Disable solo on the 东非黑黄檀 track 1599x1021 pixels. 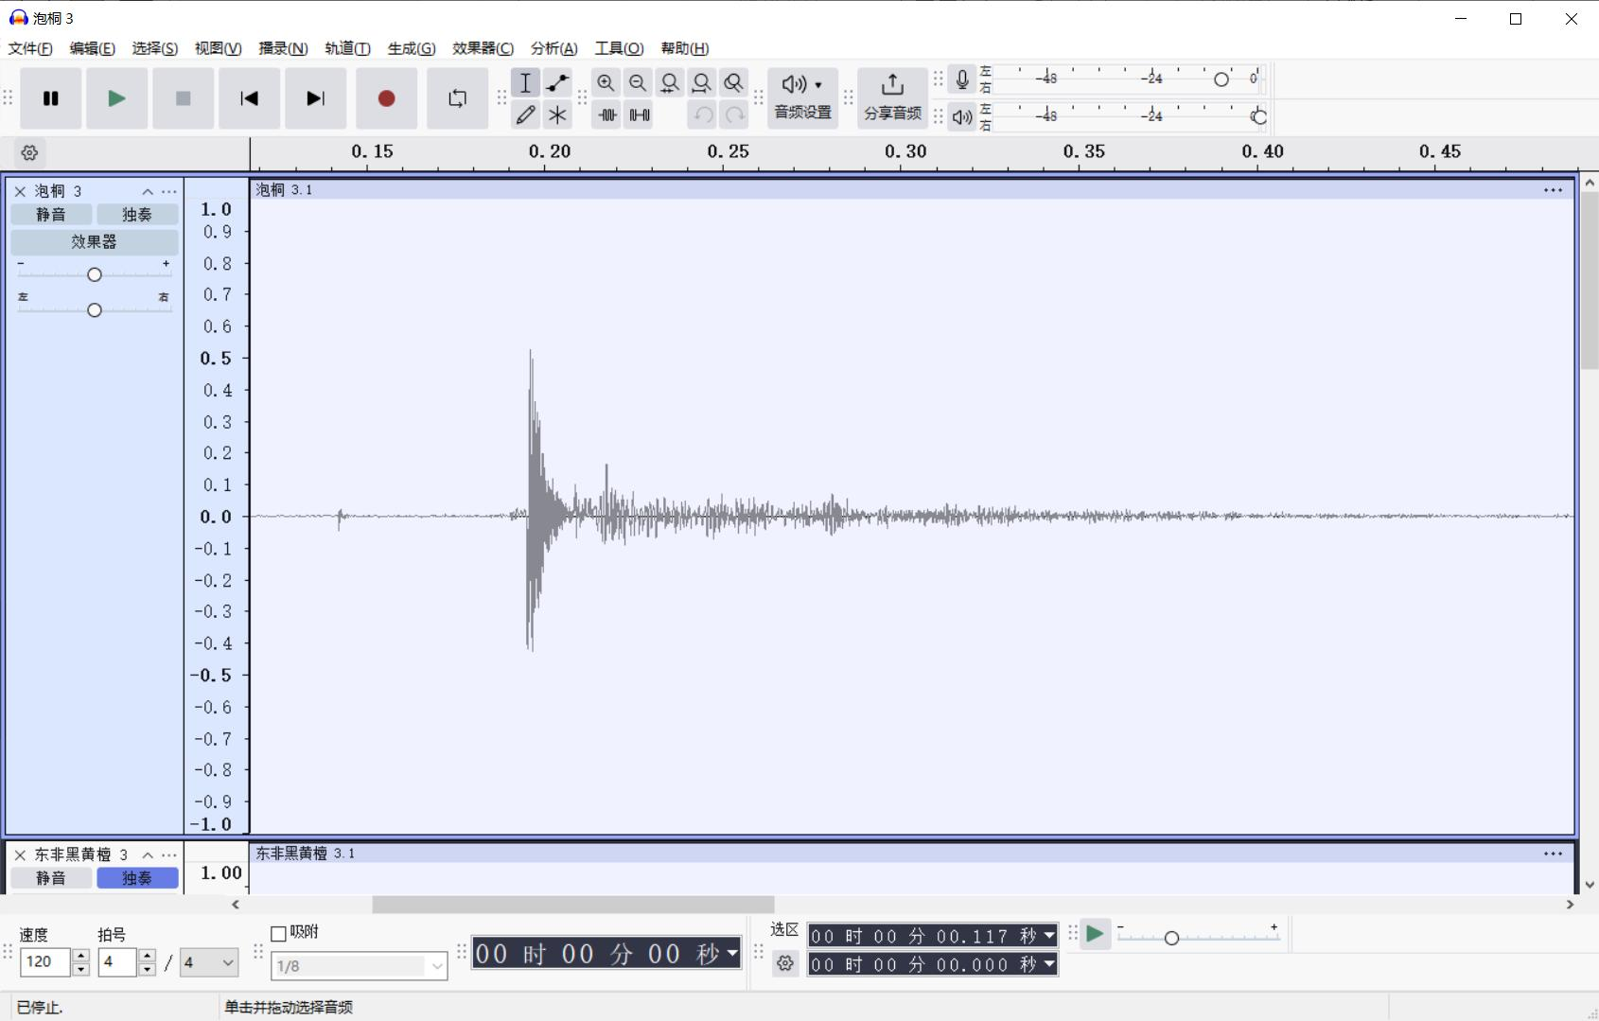[x=136, y=878]
